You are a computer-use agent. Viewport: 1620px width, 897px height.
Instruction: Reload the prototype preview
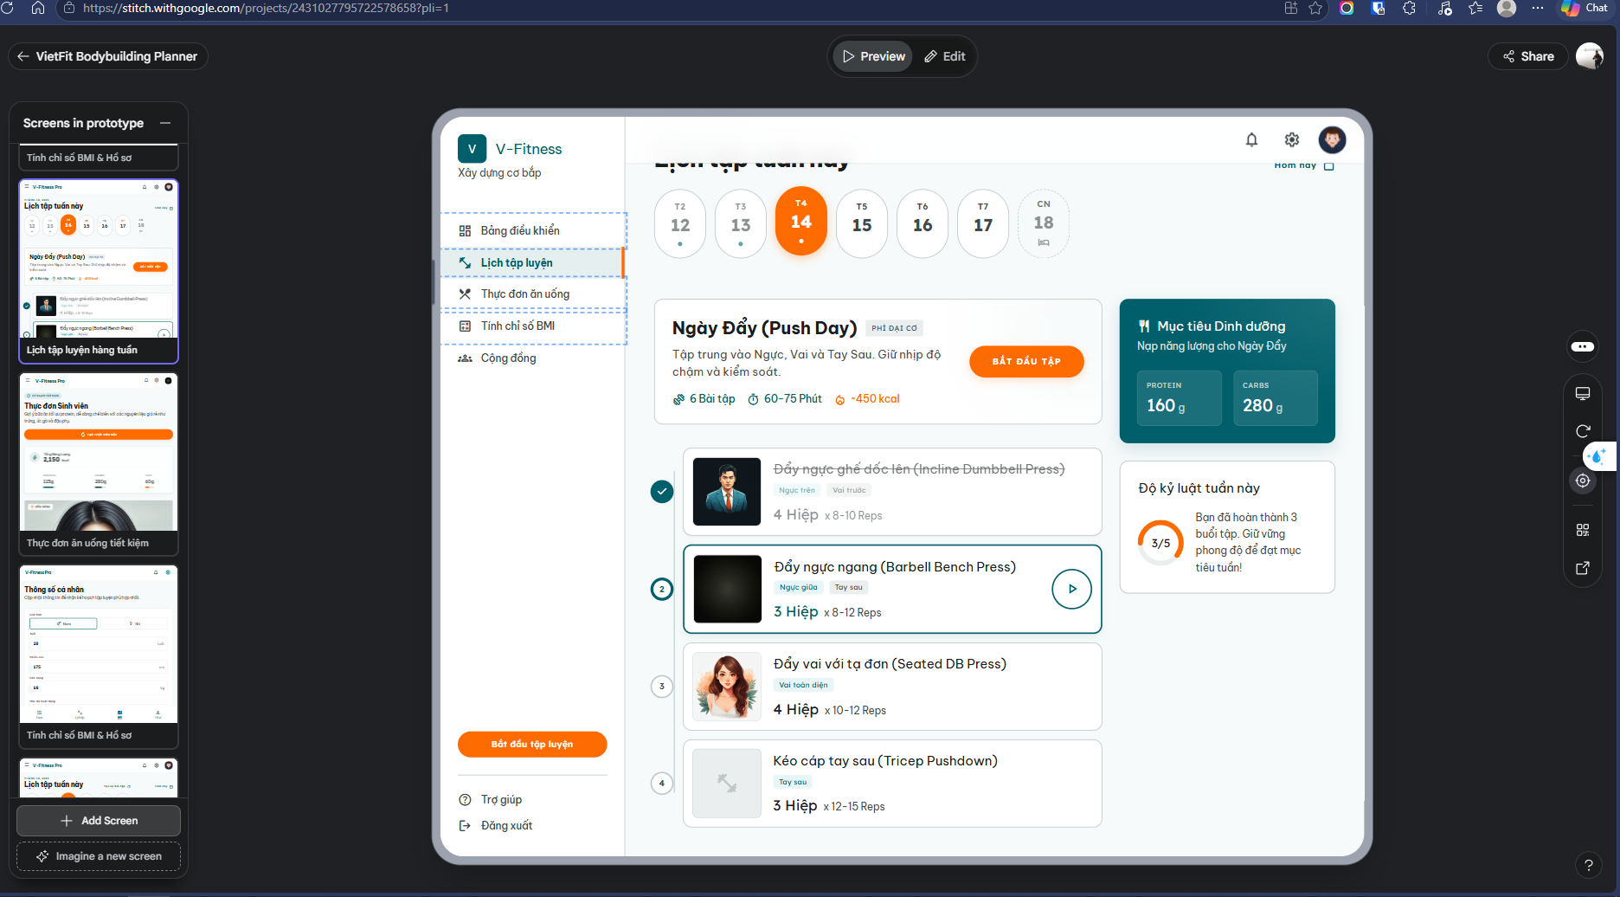1583,431
